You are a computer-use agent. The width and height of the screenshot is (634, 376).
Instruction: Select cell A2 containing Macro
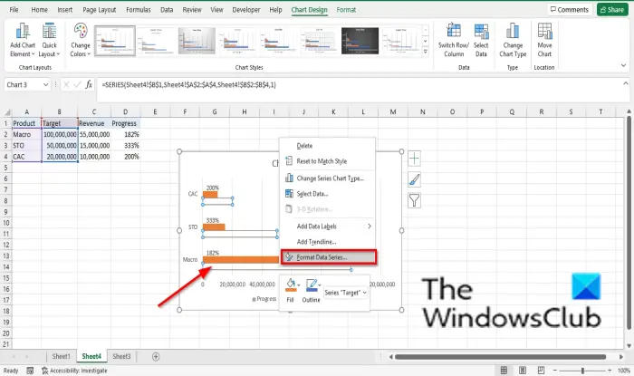tap(26, 134)
